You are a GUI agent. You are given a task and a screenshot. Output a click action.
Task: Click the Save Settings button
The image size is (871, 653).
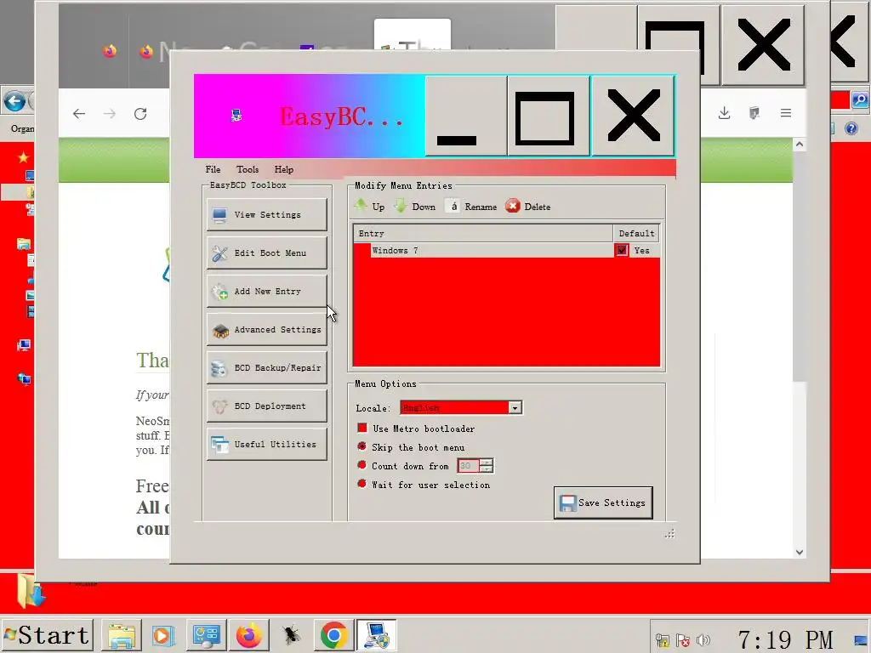(x=603, y=503)
